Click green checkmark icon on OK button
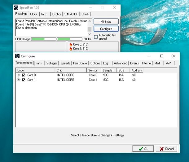This screenshot has height=162, width=189. coord(141,149)
